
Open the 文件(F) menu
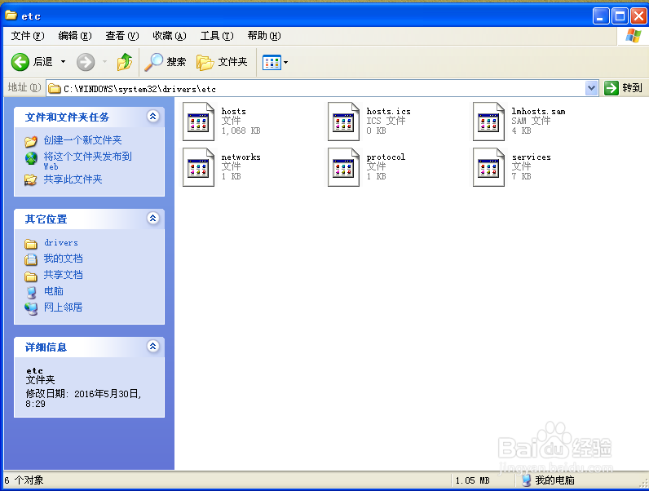[x=28, y=36]
